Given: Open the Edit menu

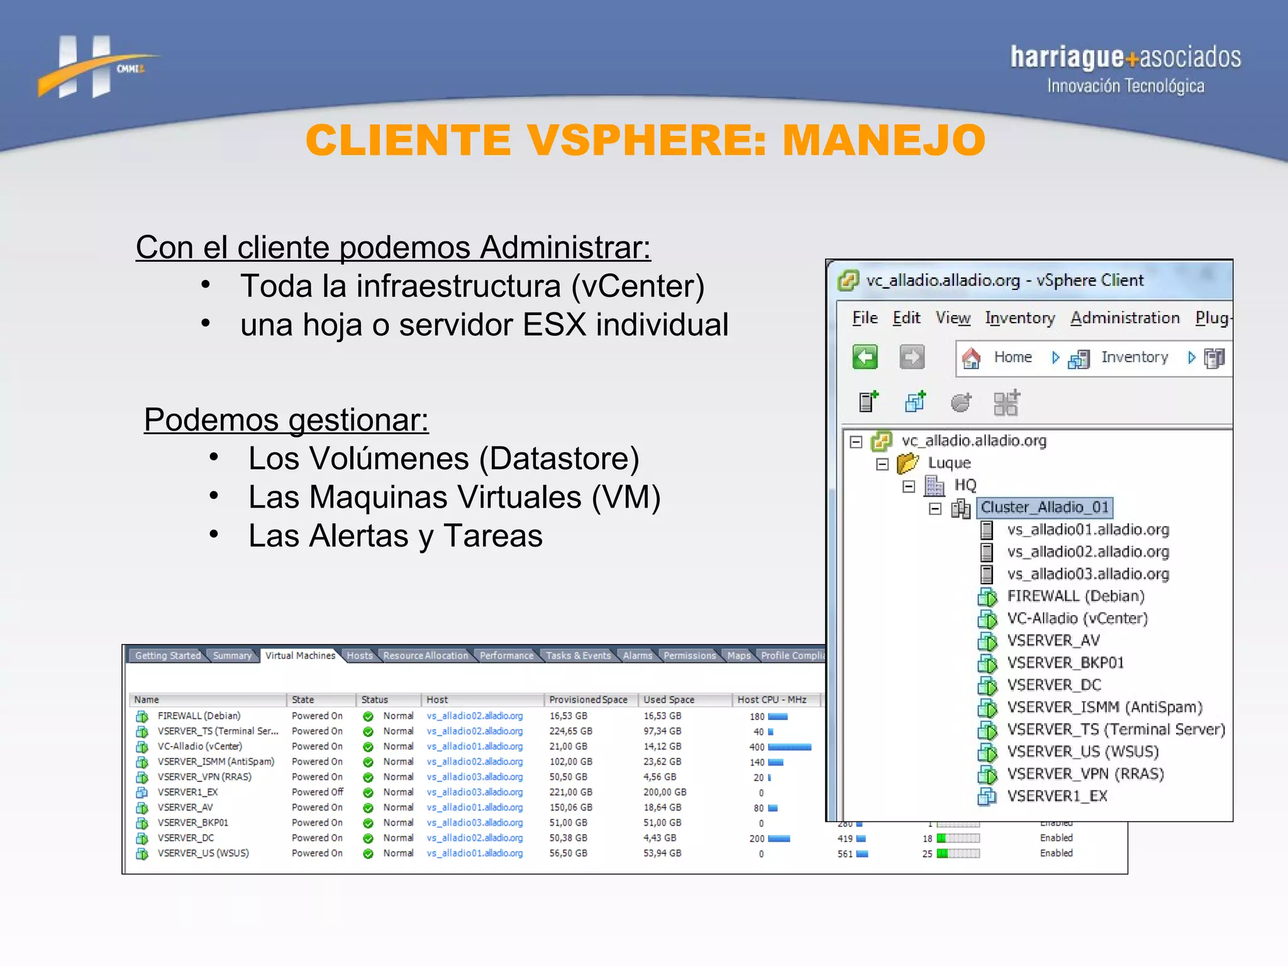Looking at the screenshot, I should pyautogui.click(x=906, y=318).
